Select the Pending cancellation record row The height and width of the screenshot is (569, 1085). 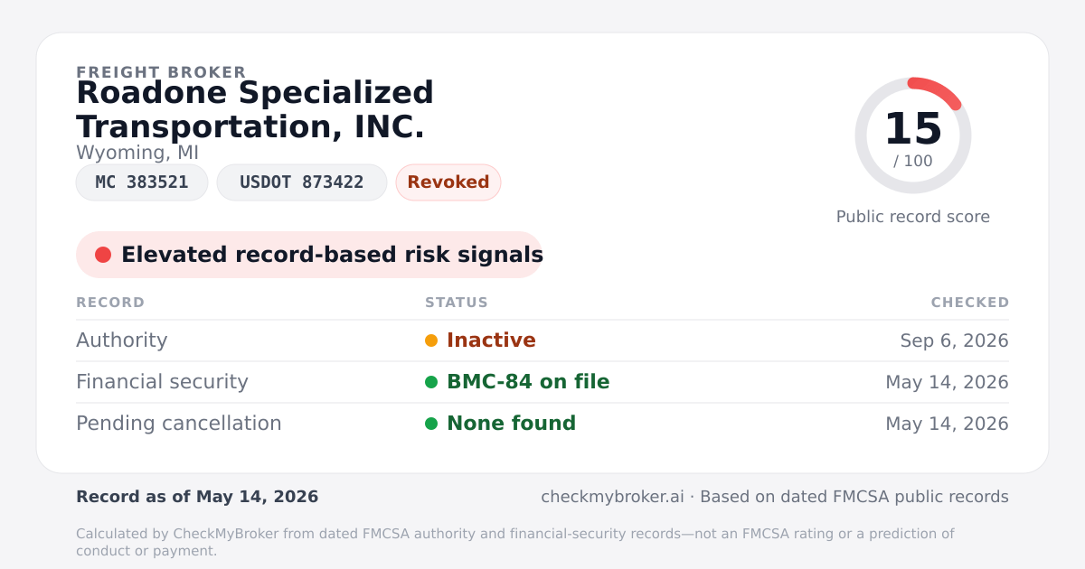click(542, 424)
